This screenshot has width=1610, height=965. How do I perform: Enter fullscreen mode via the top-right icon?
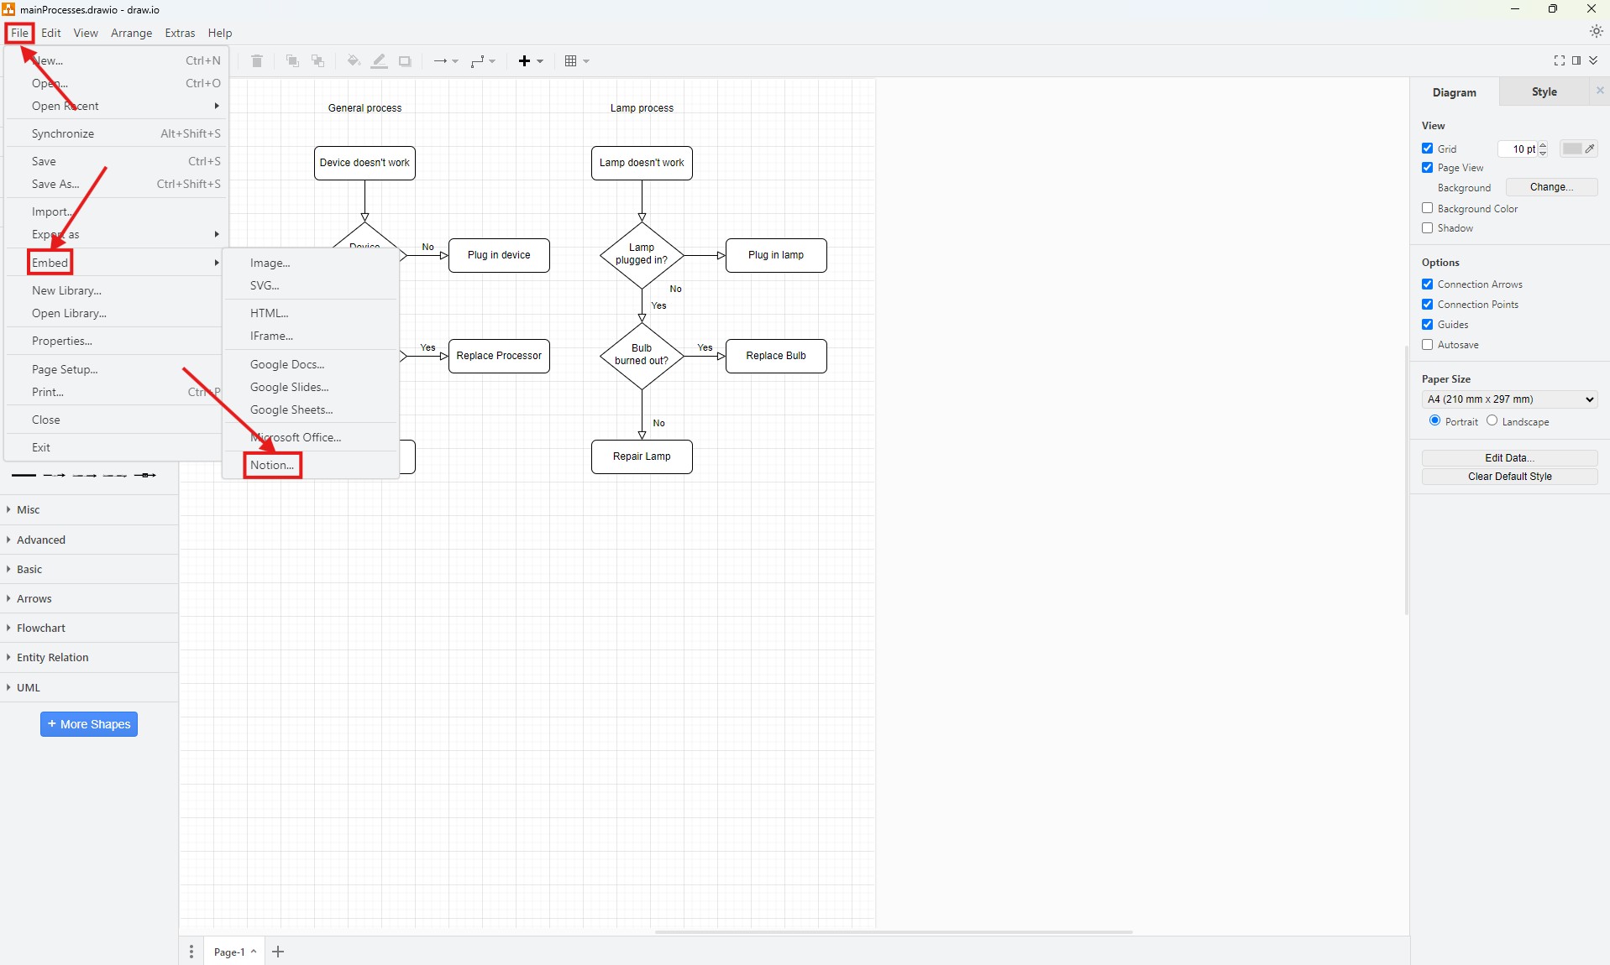(x=1559, y=60)
